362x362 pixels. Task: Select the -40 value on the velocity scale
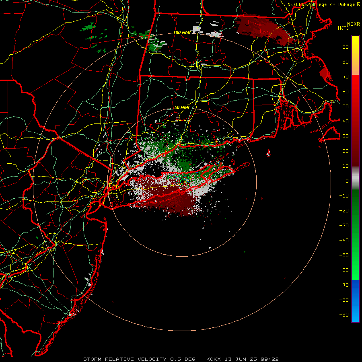click(344, 241)
